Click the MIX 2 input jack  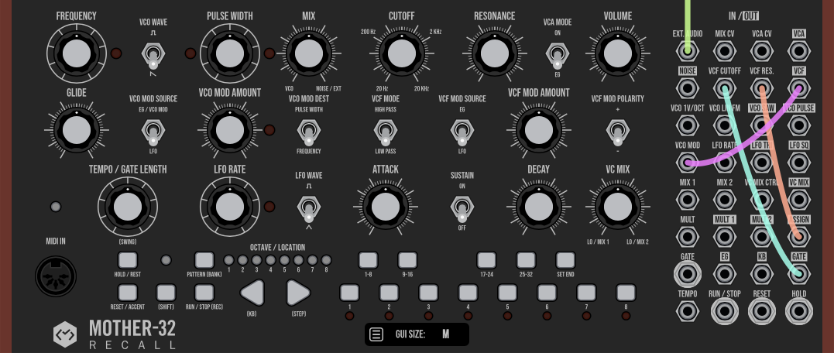(x=725, y=200)
